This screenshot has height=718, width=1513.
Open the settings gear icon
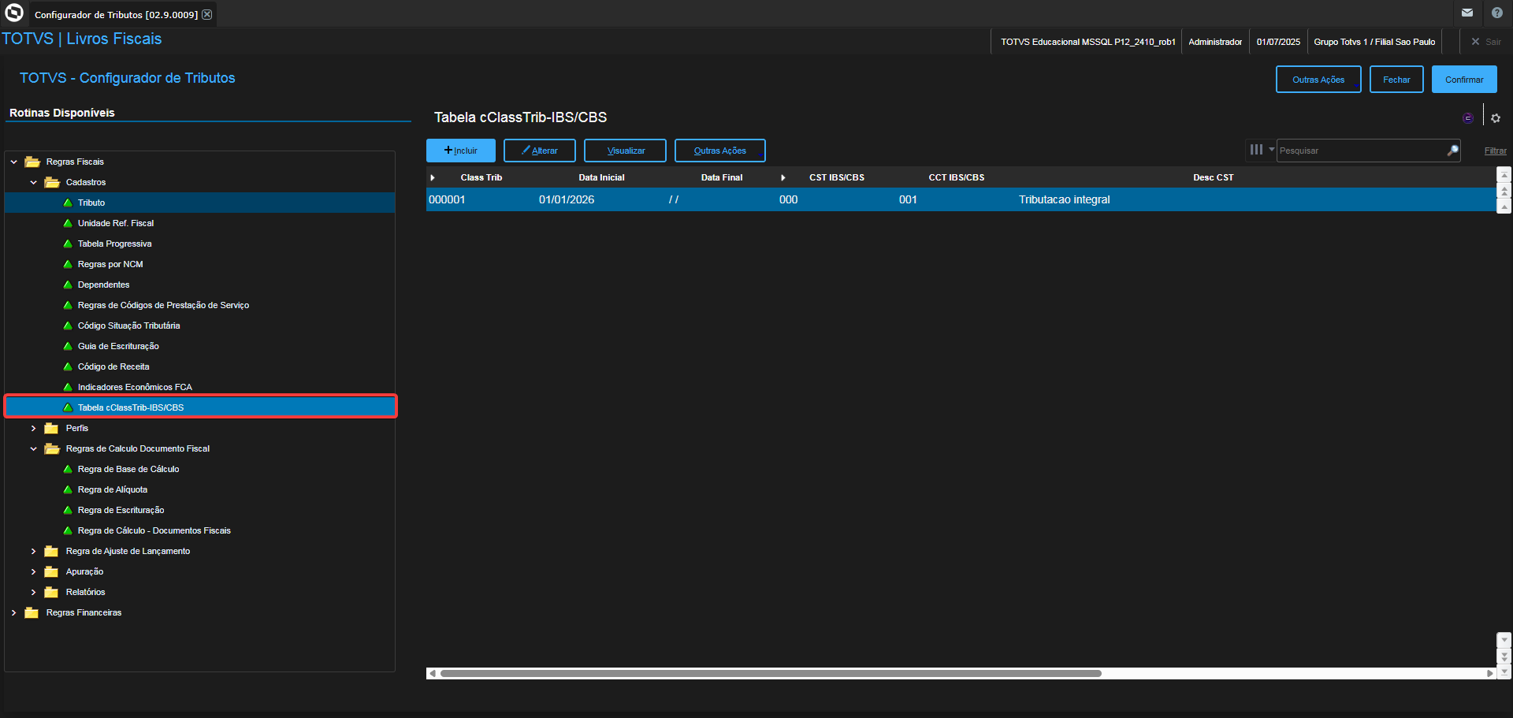click(x=1496, y=118)
